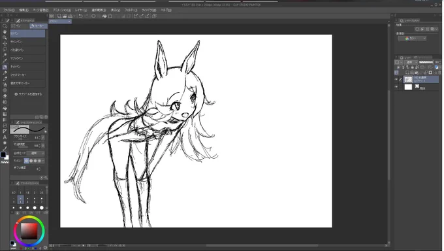Select the second anti-aliasing level option
This screenshot has height=251, width=444.
[x=31, y=161]
